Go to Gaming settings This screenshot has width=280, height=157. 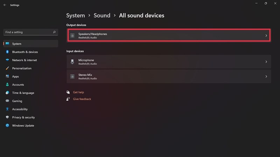(17, 101)
